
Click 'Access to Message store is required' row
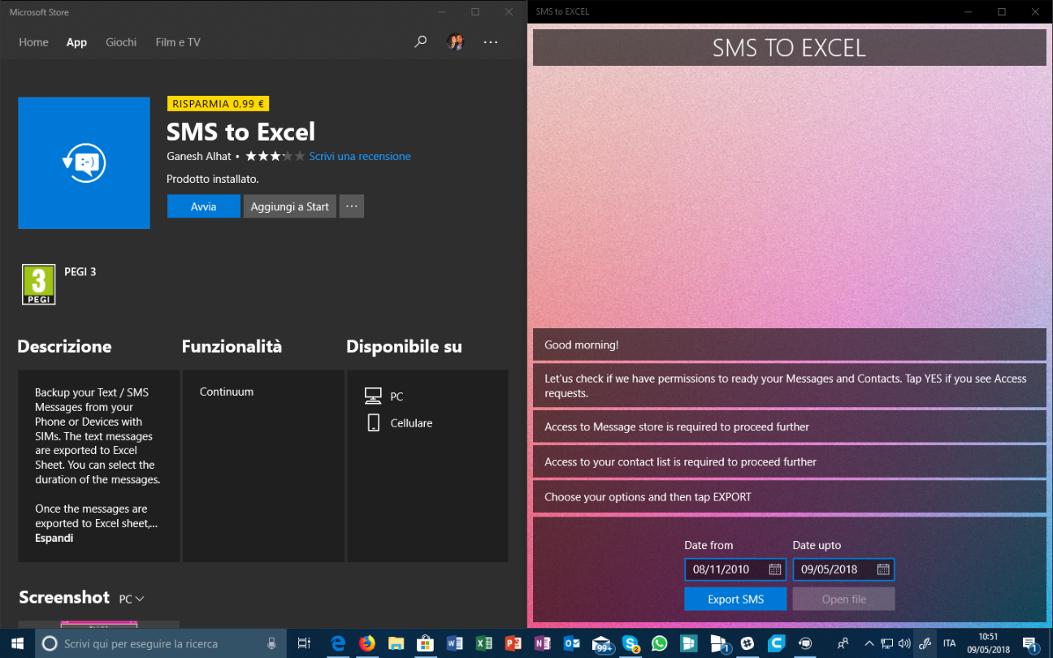coord(789,426)
